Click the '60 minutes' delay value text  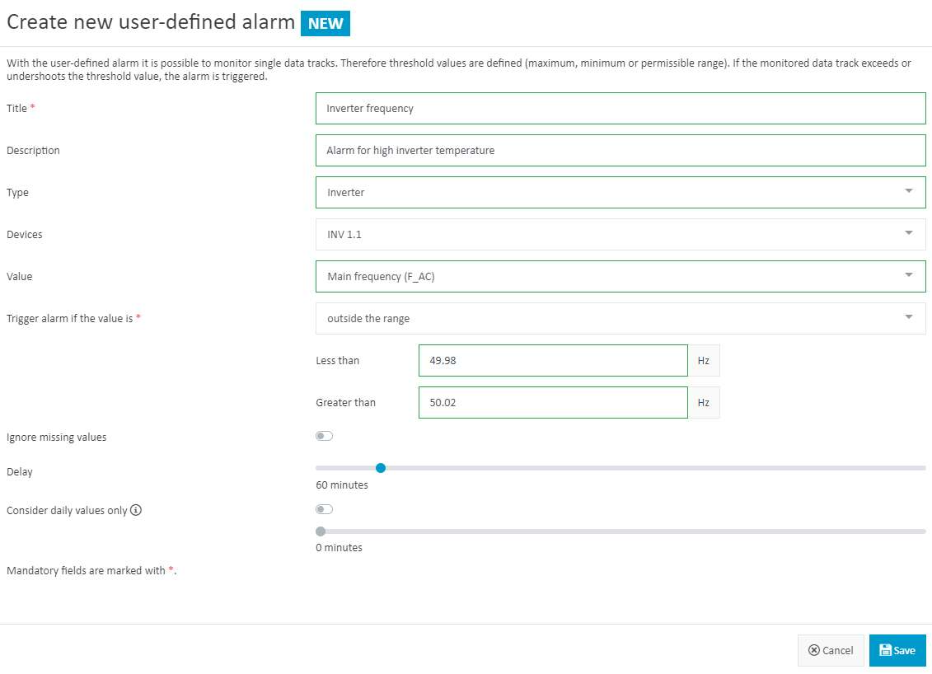click(342, 485)
